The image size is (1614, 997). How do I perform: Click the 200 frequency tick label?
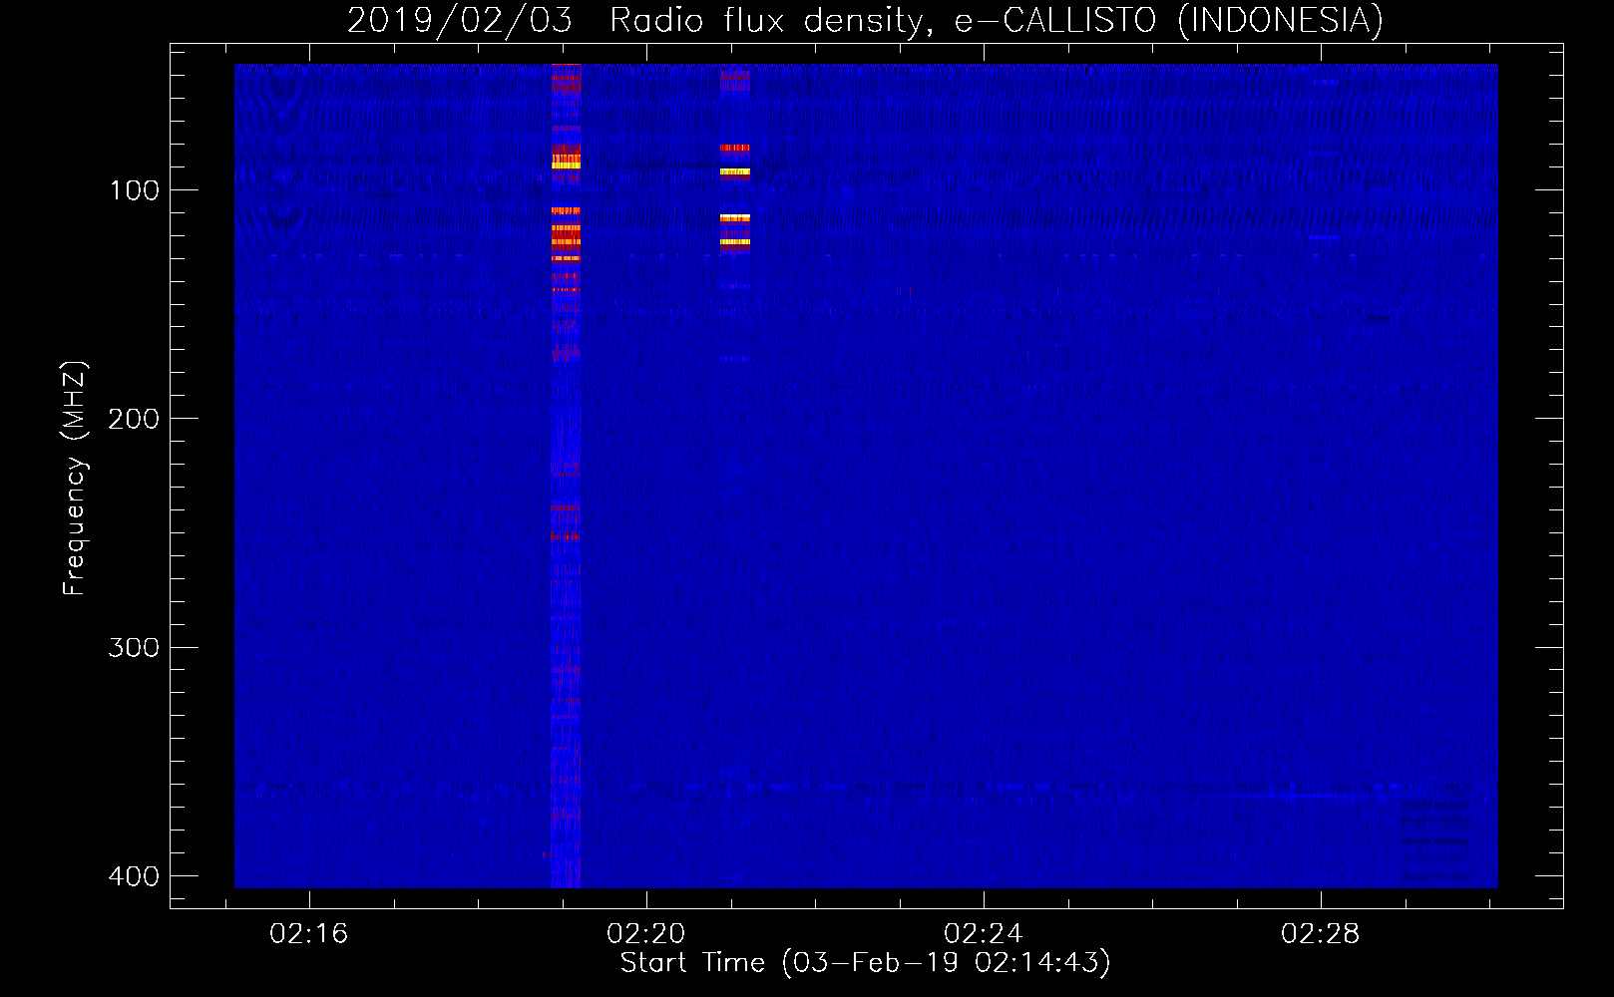134,419
